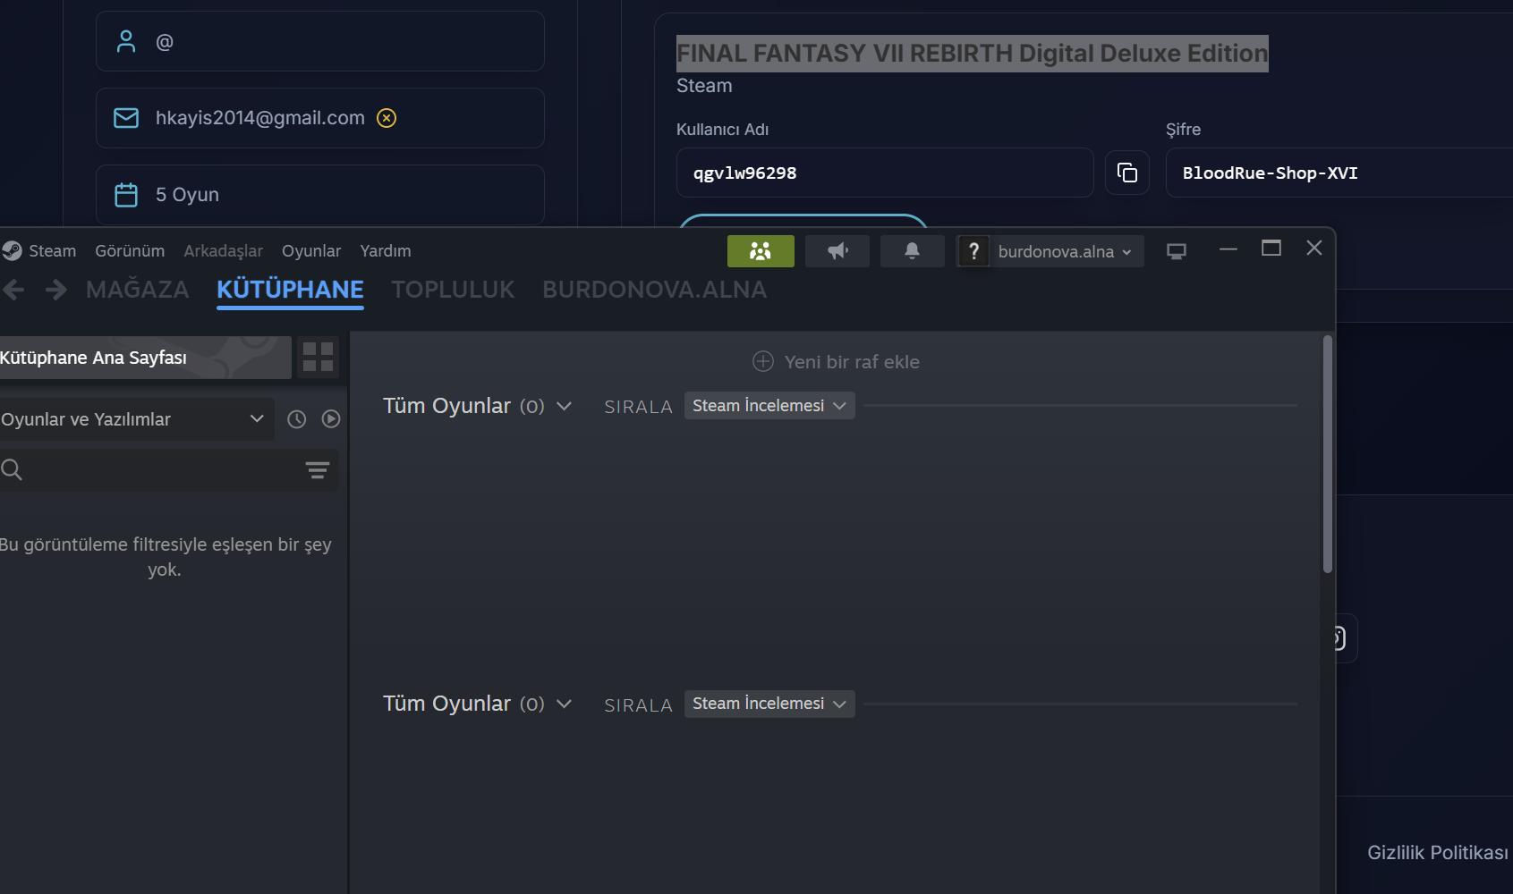Select the KÜTÜPHANE tab
The image size is (1513, 894).
click(290, 290)
